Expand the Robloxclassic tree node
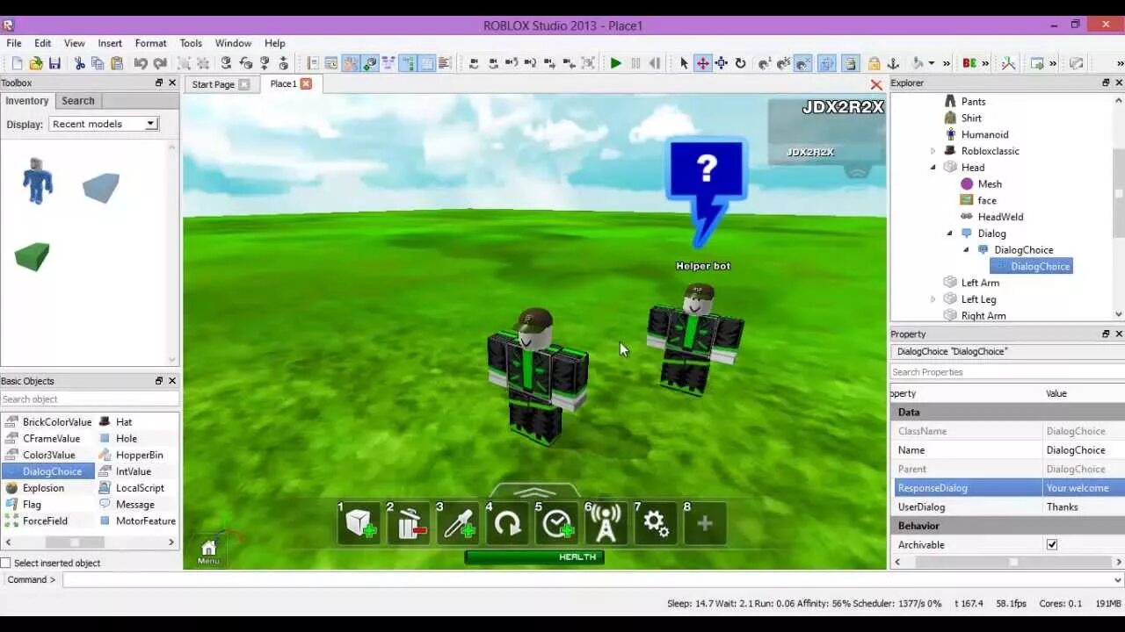 [933, 151]
